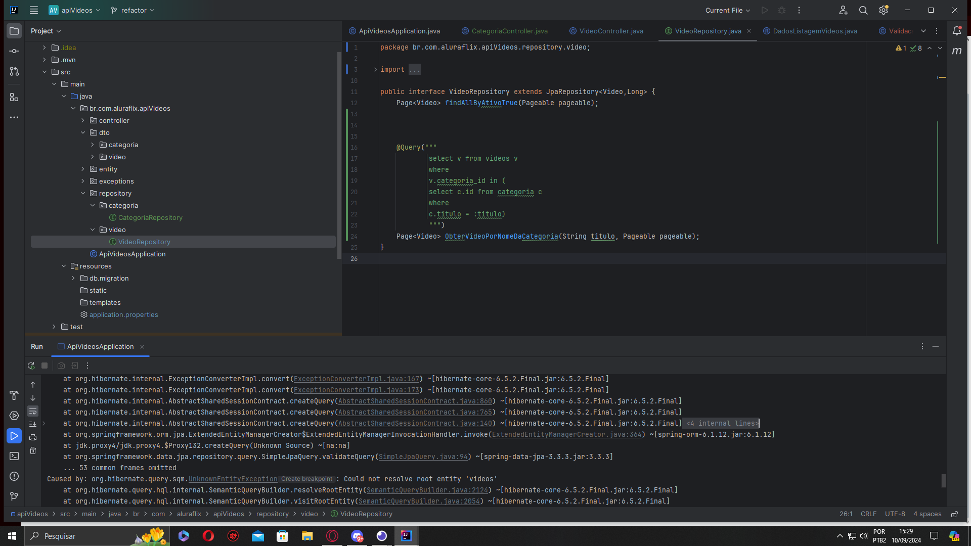The image size is (971, 546).
Task: Stop the running application
Action: coord(45,366)
